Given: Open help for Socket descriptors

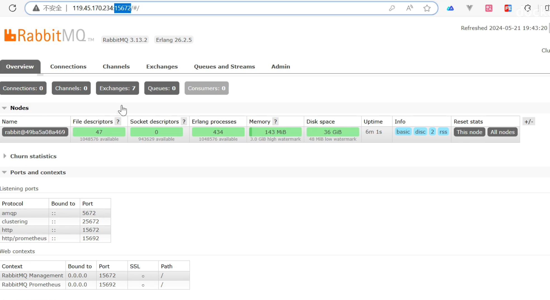Looking at the screenshot, I should (184, 122).
